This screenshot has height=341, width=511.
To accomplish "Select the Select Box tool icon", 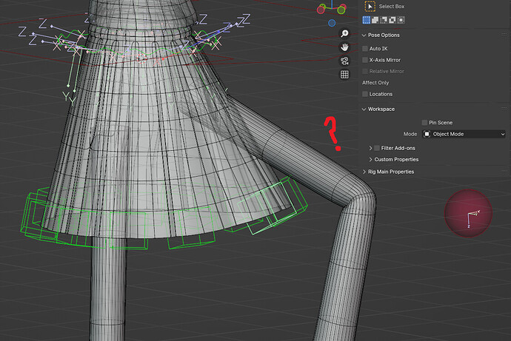I will click(370, 6).
